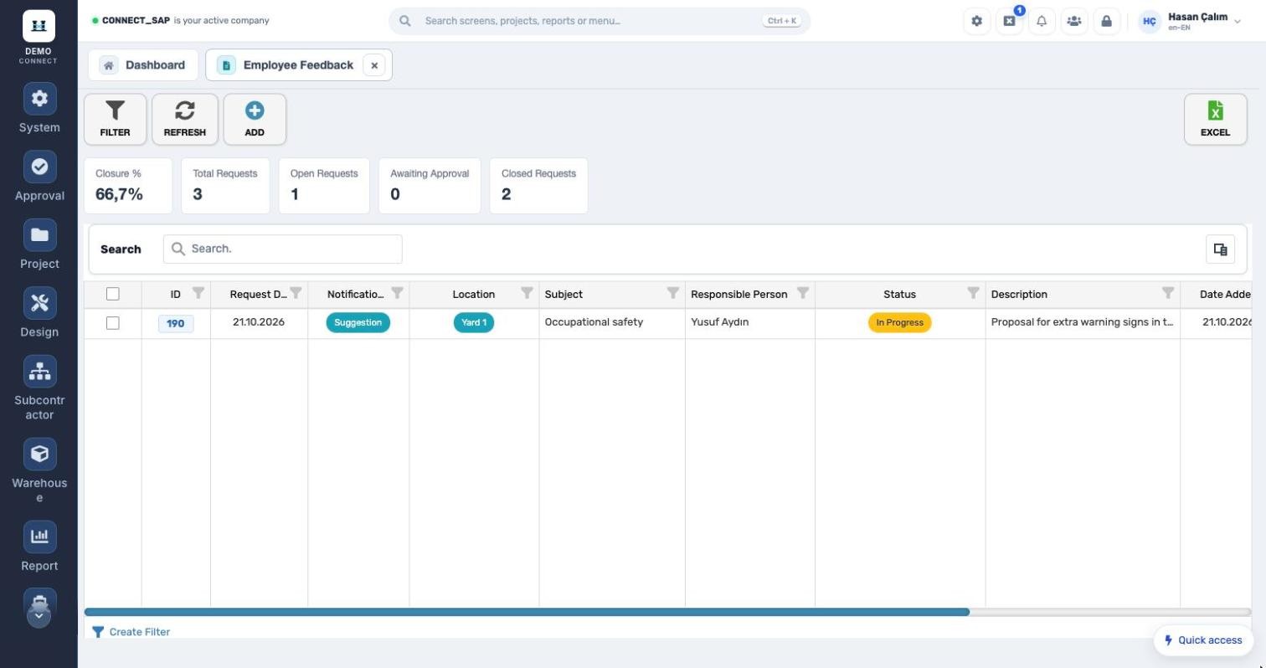This screenshot has height=668, width=1266.
Task: Click the In Progress status badge
Action: (899, 322)
